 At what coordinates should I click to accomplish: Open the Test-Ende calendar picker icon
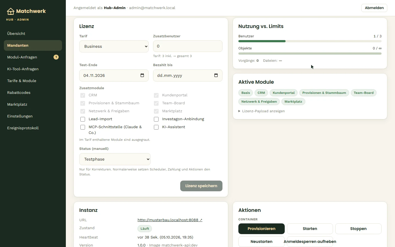(x=142, y=75)
